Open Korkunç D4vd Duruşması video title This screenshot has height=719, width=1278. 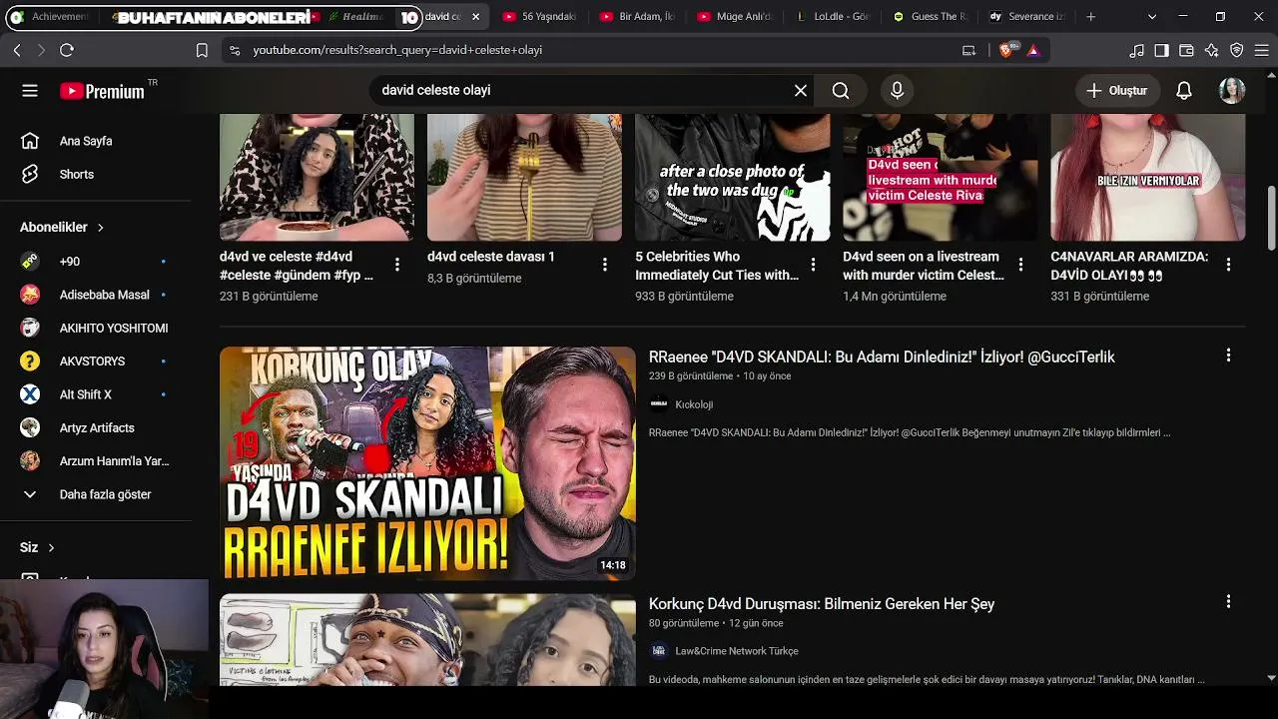[x=822, y=604]
